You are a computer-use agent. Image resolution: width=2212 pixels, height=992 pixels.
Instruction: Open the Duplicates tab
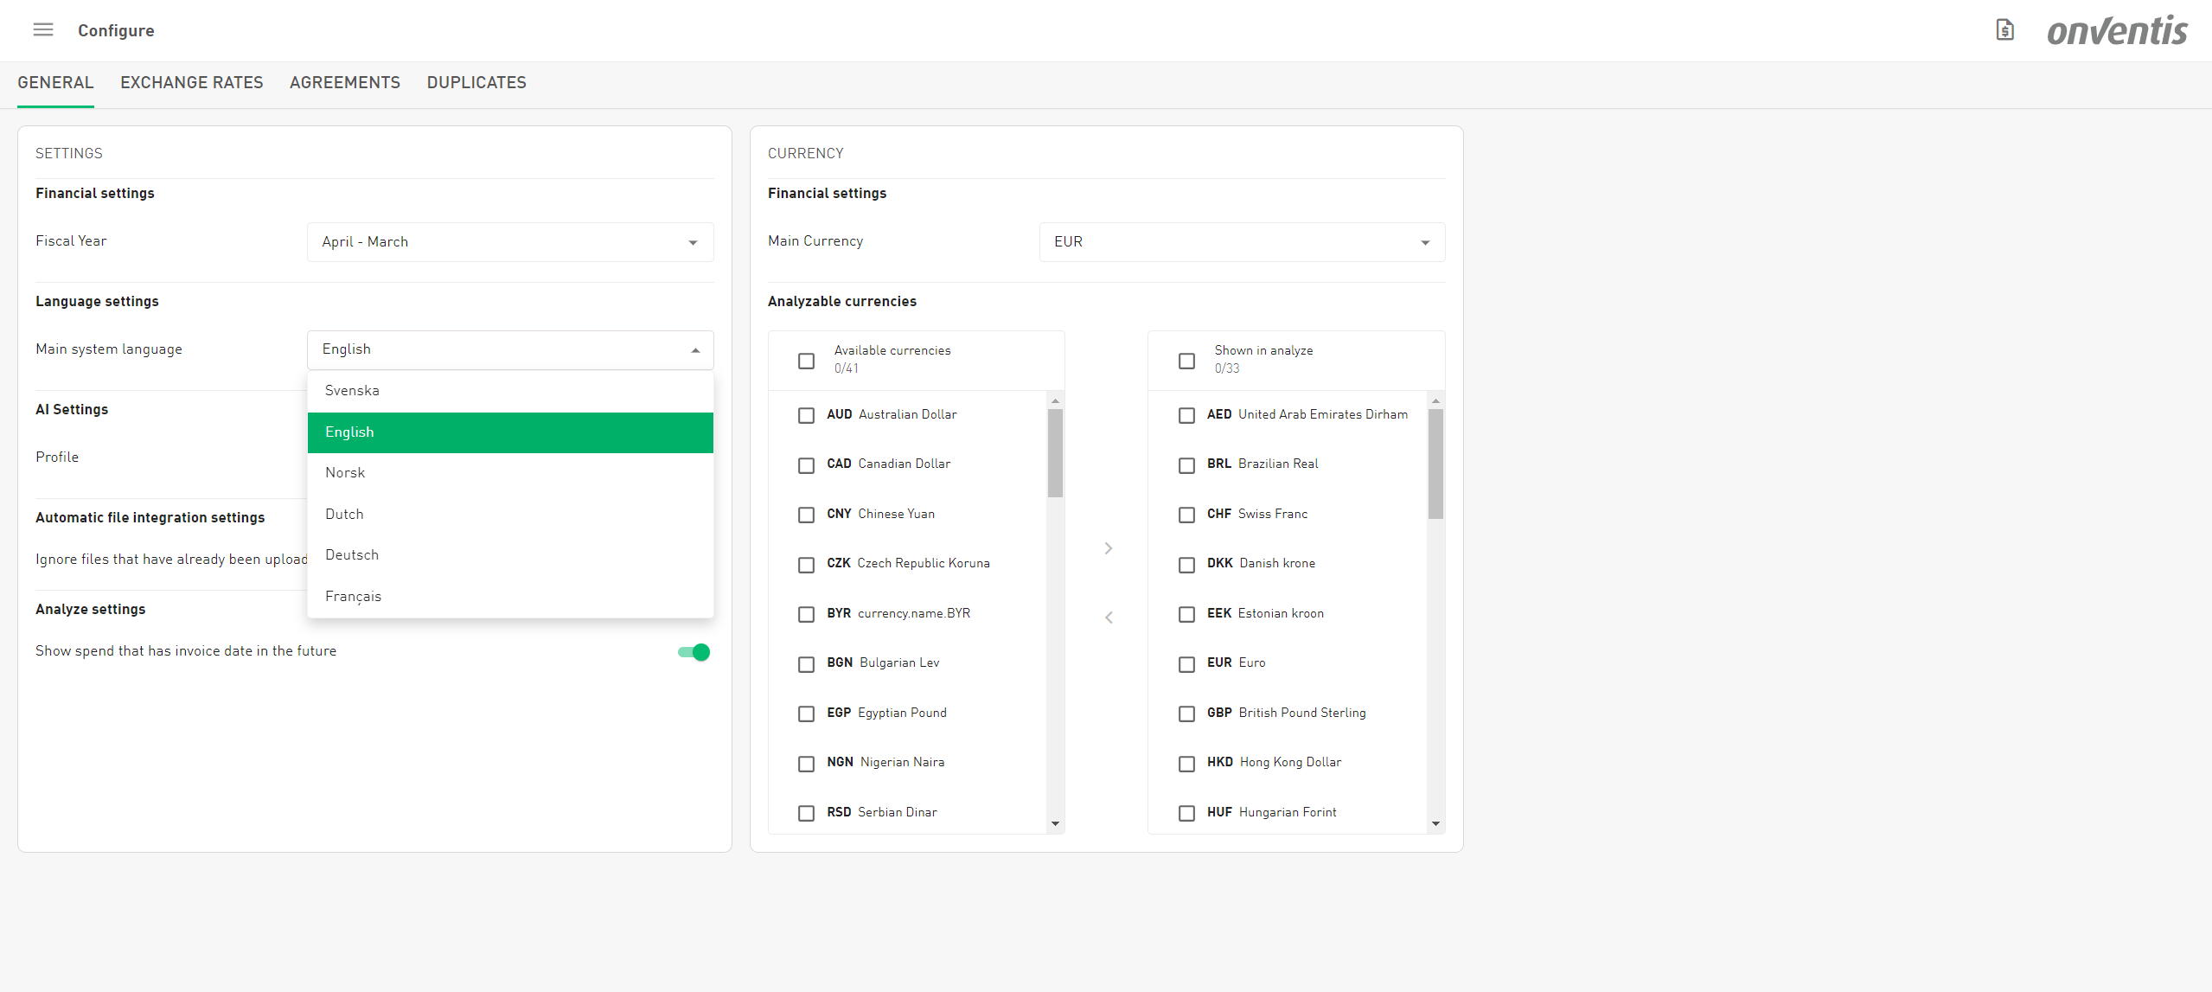(476, 83)
